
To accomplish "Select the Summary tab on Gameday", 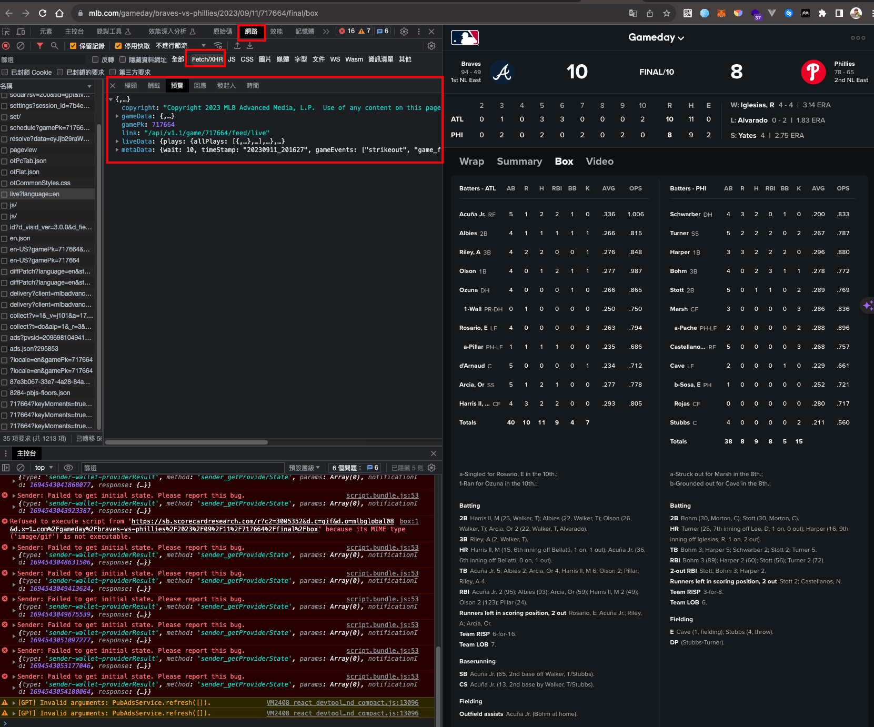I will pyautogui.click(x=519, y=161).
